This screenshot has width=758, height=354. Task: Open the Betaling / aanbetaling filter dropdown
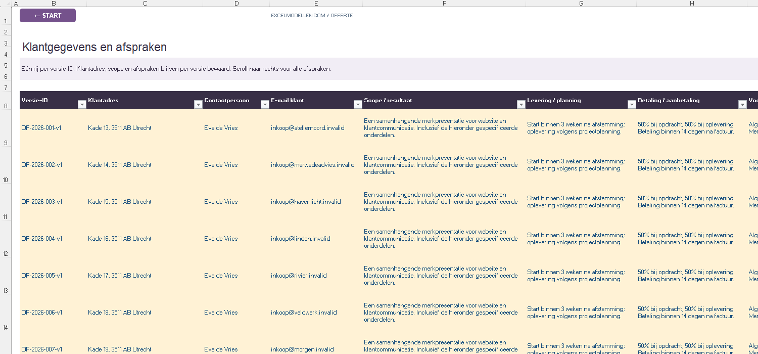coord(742,104)
